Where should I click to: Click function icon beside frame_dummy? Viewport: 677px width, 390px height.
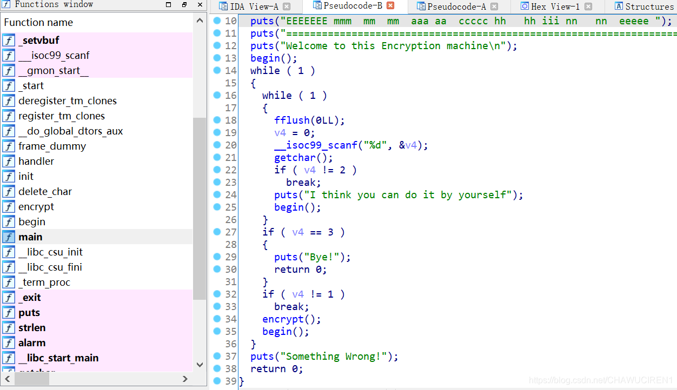click(x=9, y=146)
